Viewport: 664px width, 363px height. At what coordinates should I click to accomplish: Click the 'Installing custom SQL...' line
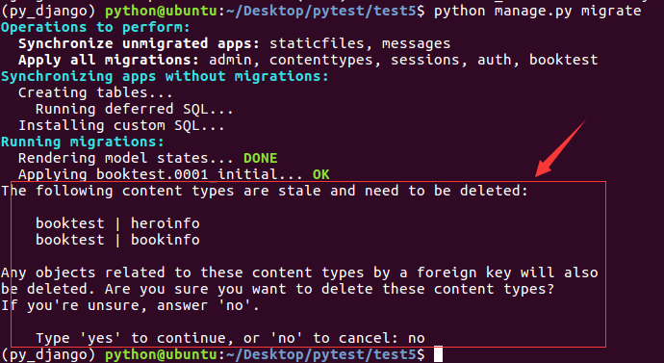(x=121, y=125)
